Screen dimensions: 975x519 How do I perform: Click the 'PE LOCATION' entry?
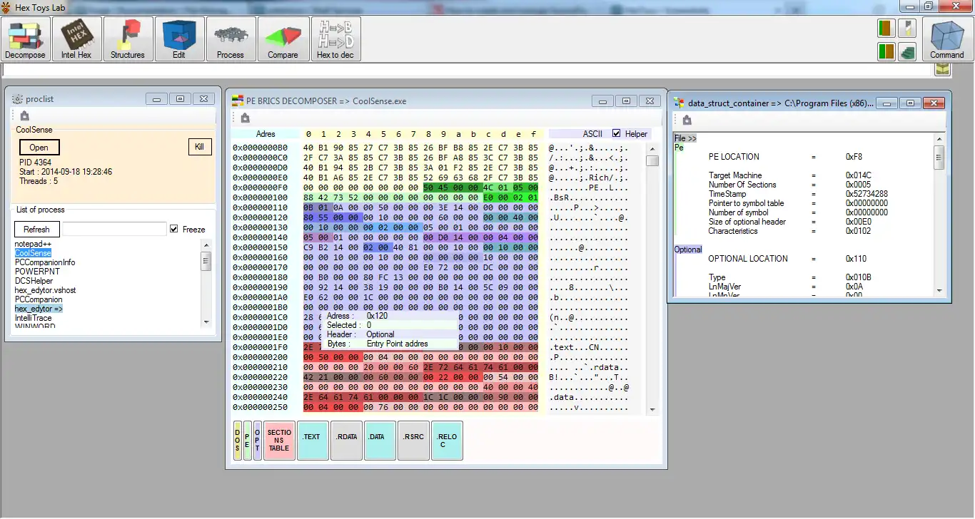tap(734, 157)
